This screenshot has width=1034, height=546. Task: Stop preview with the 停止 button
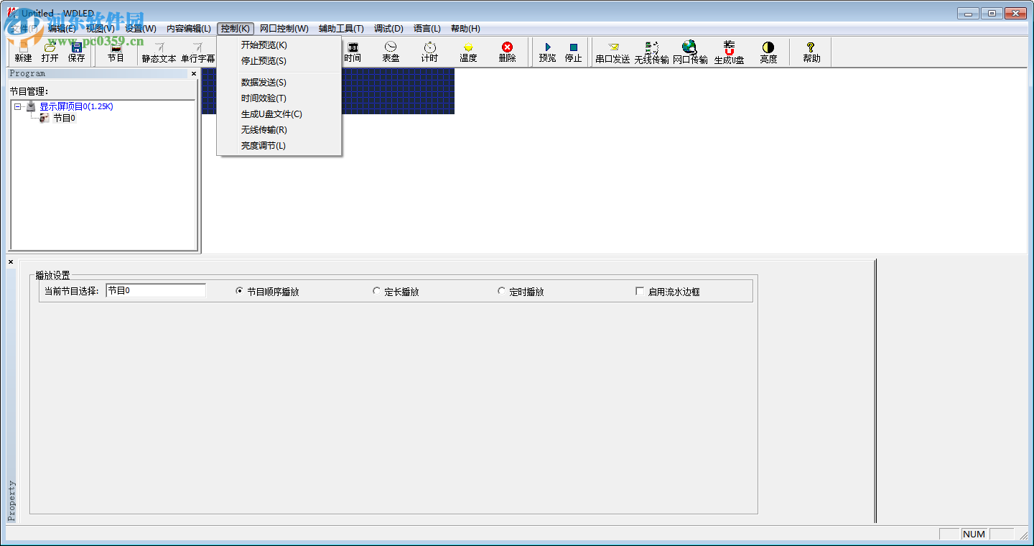pyautogui.click(x=573, y=52)
